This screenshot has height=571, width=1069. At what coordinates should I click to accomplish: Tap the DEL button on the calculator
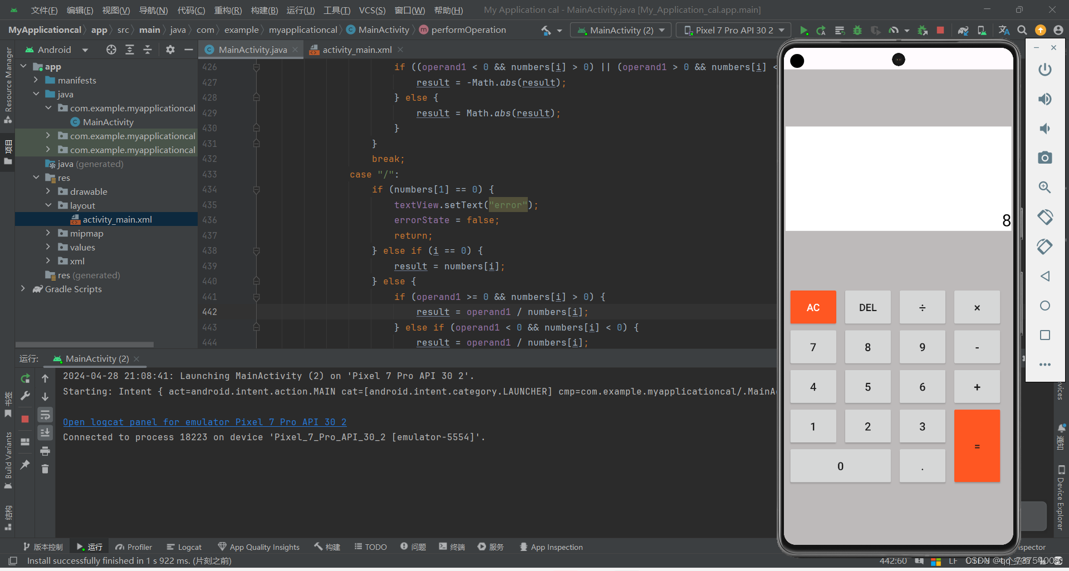867,307
